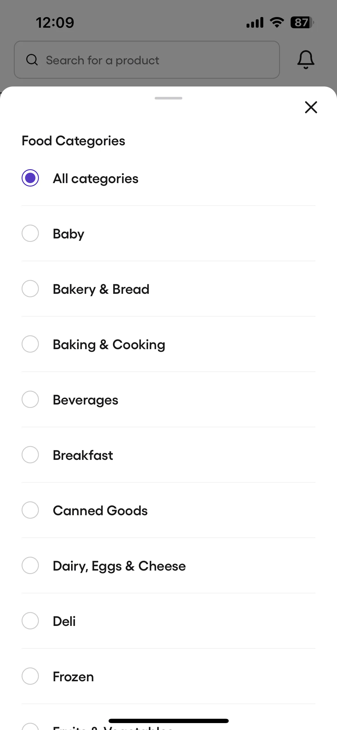Tap the home indicator bar
Viewport: 337px width, 730px height.
point(168,721)
